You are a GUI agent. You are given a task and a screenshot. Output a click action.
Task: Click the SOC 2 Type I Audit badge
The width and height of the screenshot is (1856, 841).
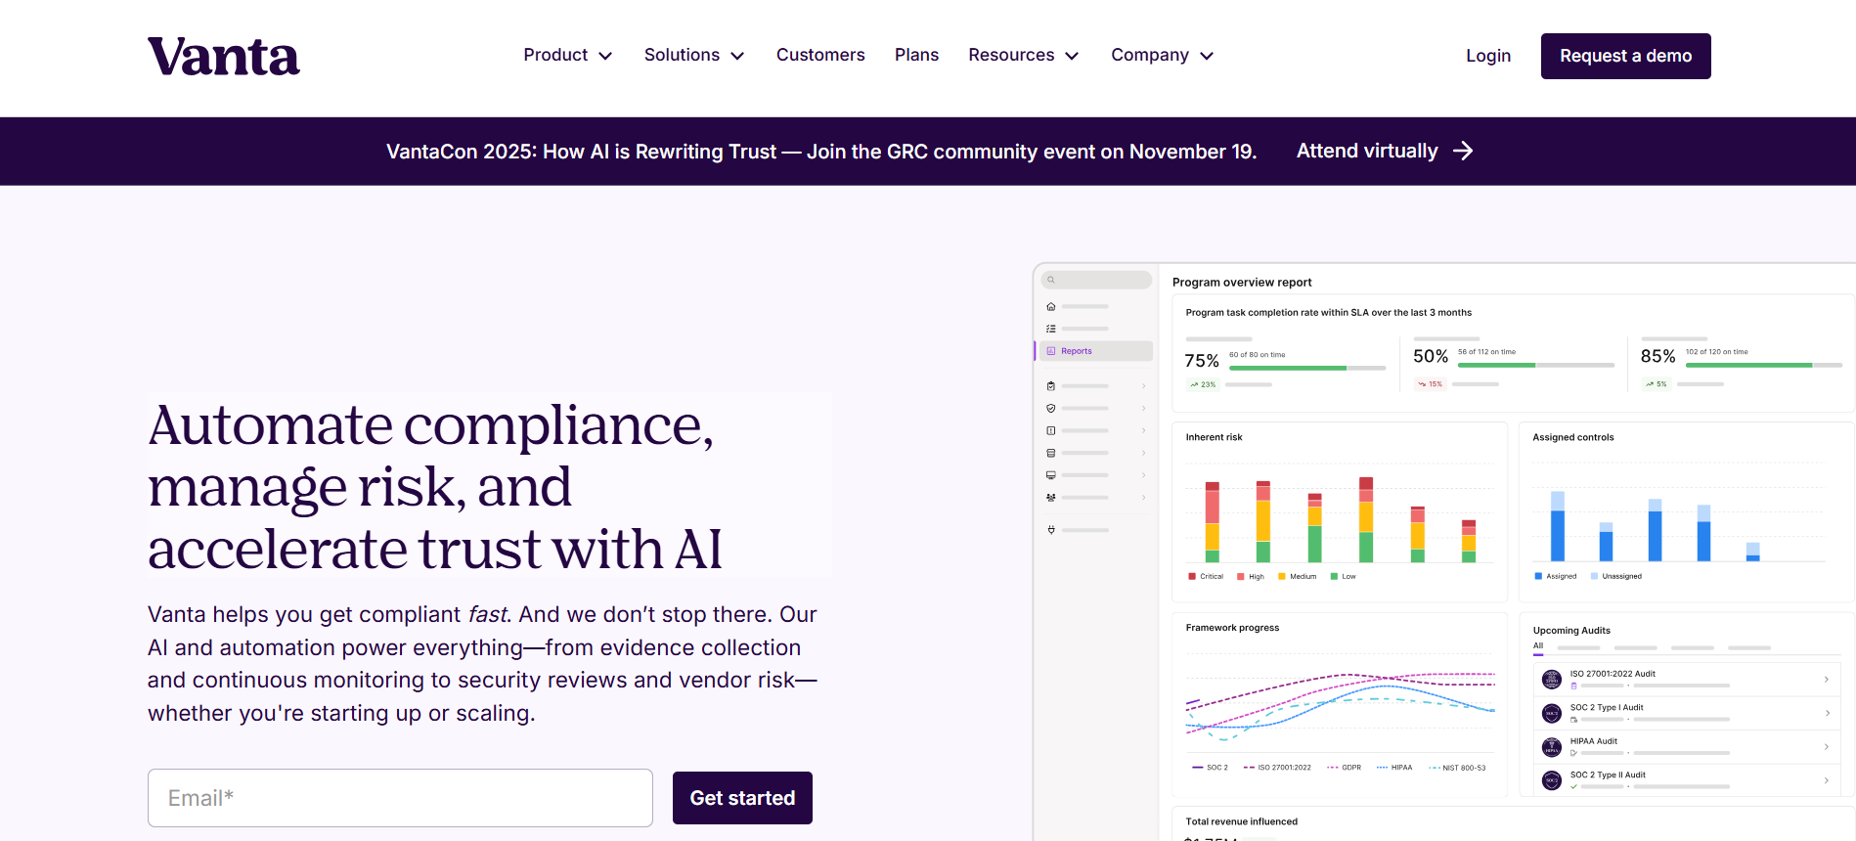pos(1552,713)
